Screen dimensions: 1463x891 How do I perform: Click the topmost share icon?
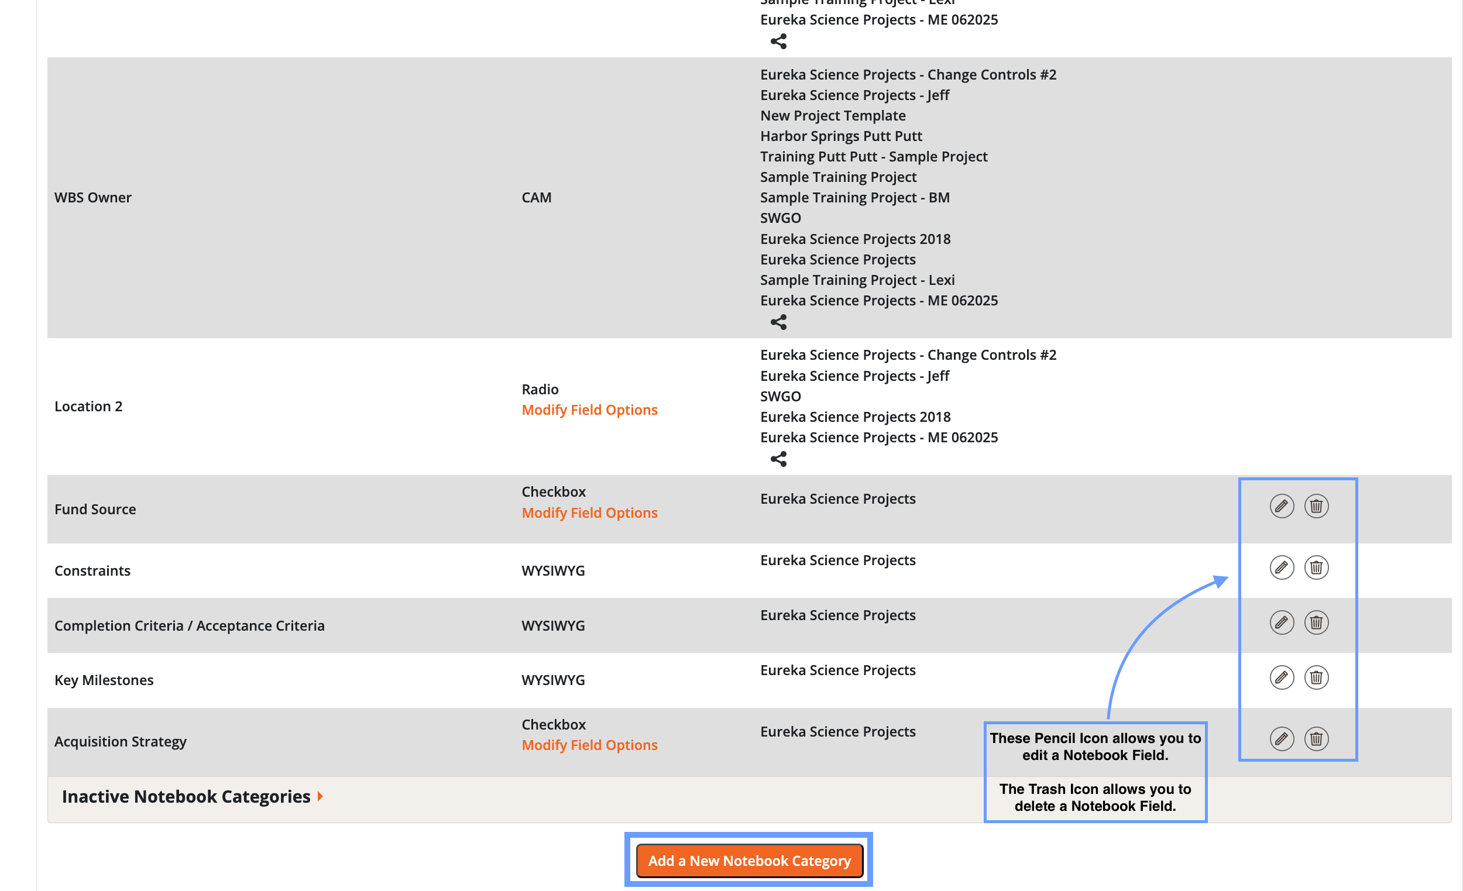click(x=778, y=42)
